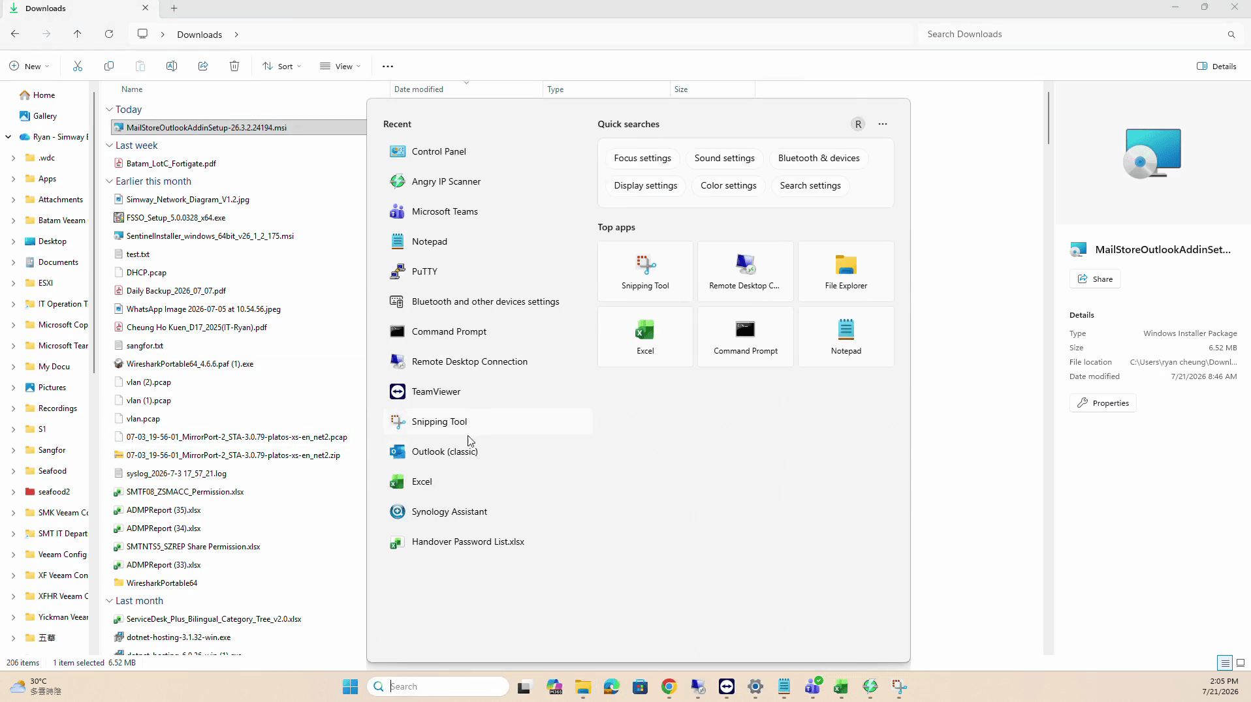Open Outlook (classic) from Recent list
Viewport: 1251px width, 702px height.
click(x=488, y=451)
